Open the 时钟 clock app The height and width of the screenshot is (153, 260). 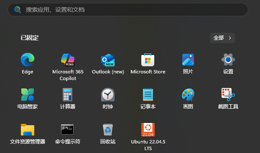pos(108,95)
